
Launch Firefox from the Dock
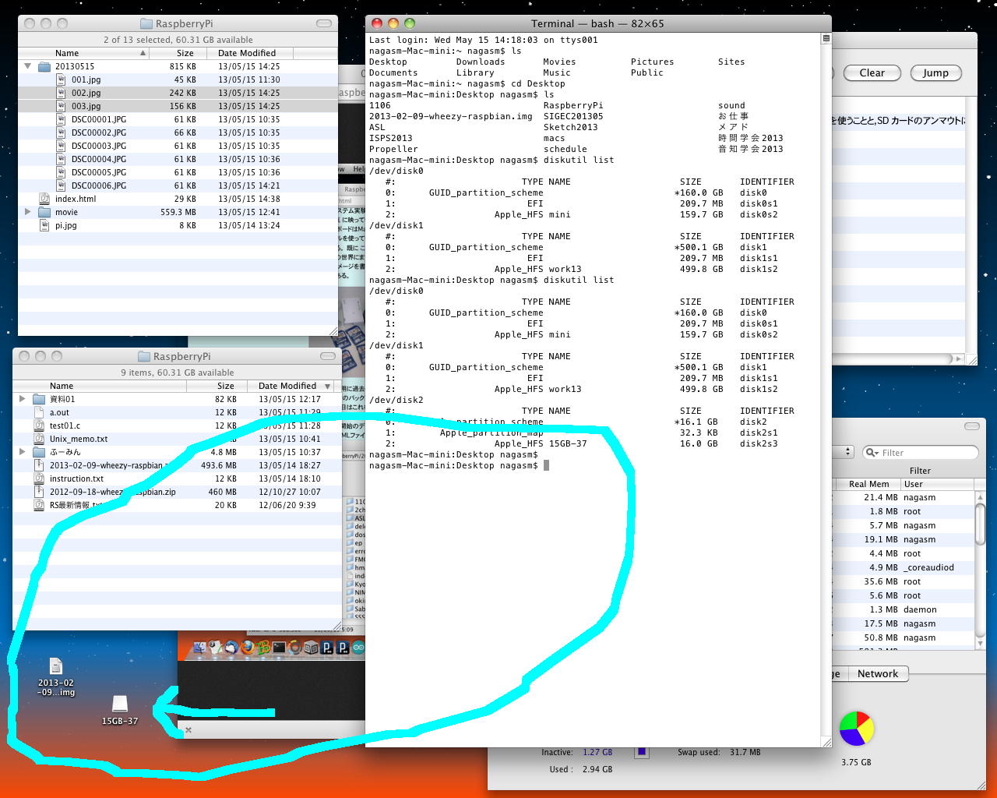(248, 648)
